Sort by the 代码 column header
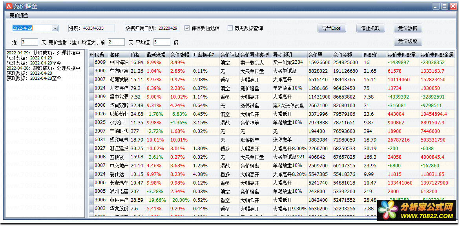The height and width of the screenshot is (226, 460). tap(101, 55)
